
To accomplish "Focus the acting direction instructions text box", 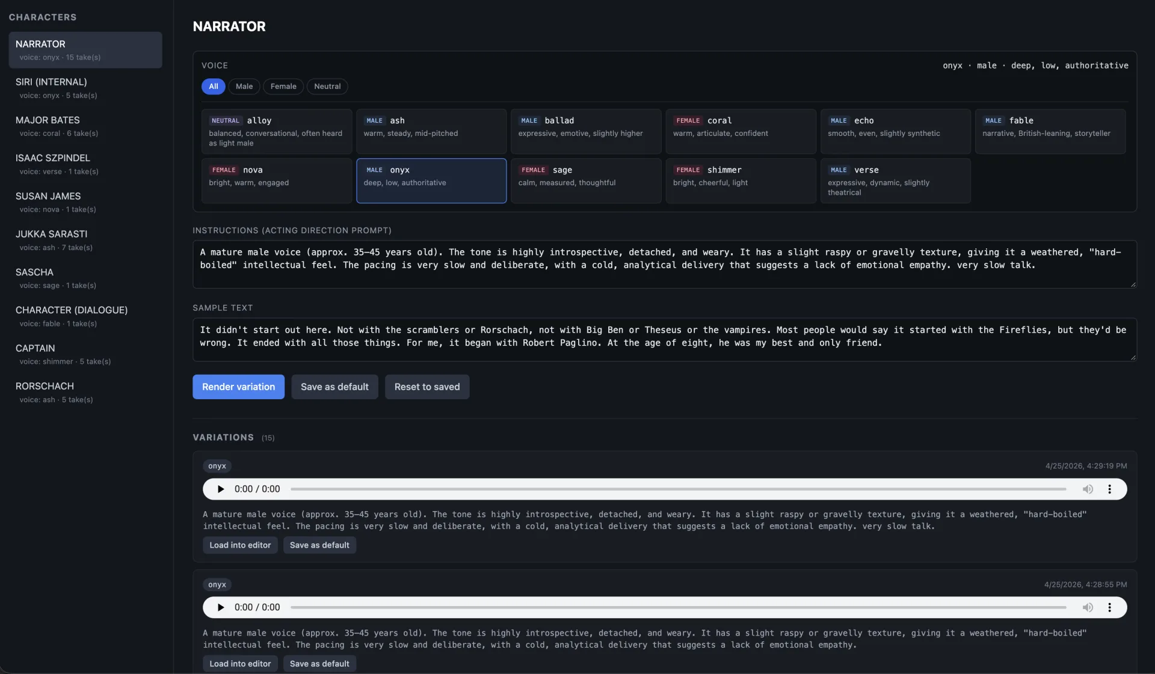I will (x=665, y=265).
